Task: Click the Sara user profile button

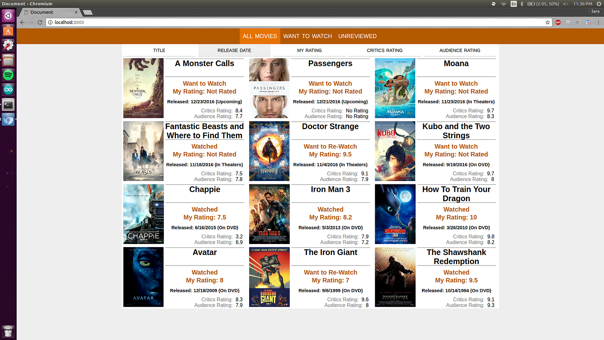Action: point(595,11)
